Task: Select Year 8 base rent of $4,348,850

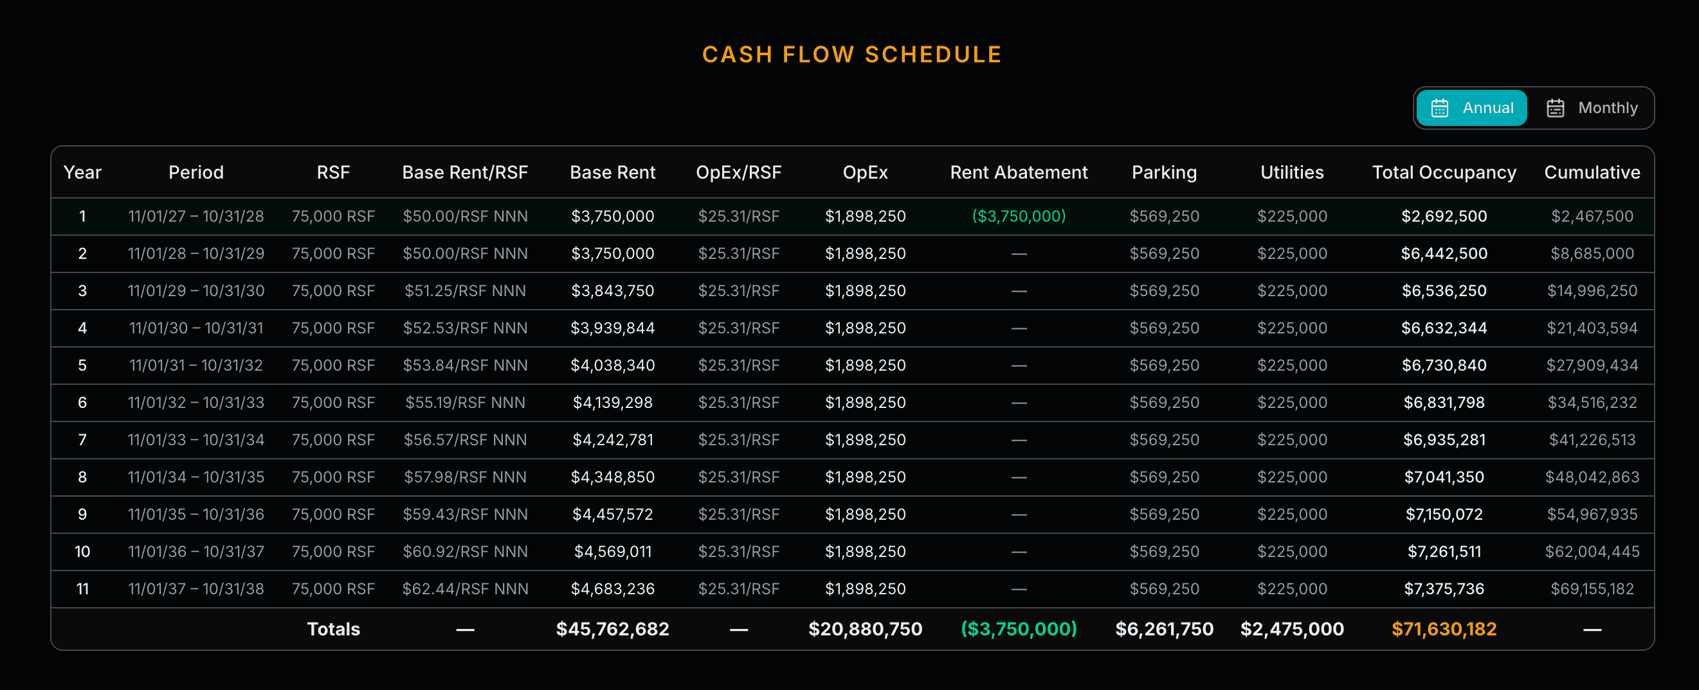Action: 612,477
